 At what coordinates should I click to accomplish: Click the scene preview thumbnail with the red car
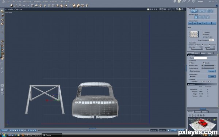tap(202, 124)
